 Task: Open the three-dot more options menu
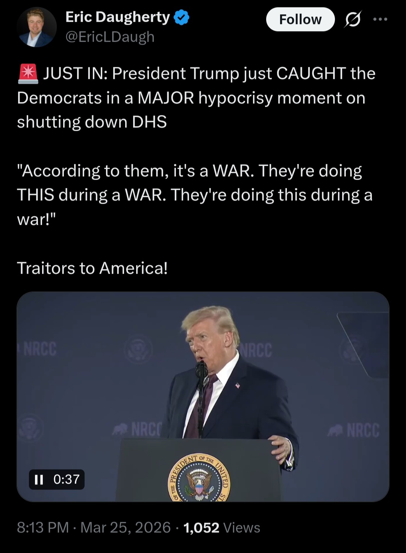coord(380,19)
